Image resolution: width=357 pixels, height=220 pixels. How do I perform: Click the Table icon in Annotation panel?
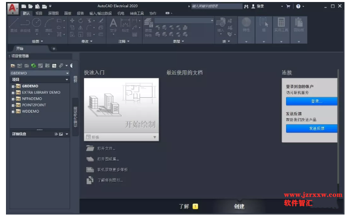[x=134, y=34]
